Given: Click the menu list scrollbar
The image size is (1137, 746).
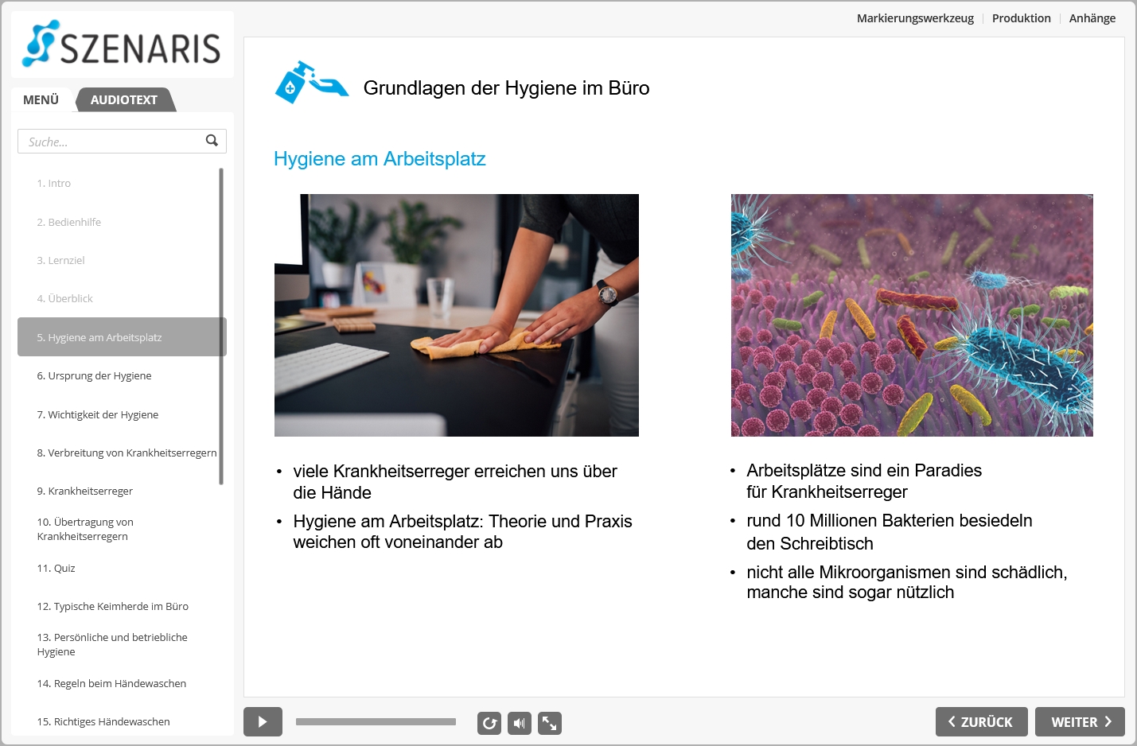Looking at the screenshot, I should (221, 326).
